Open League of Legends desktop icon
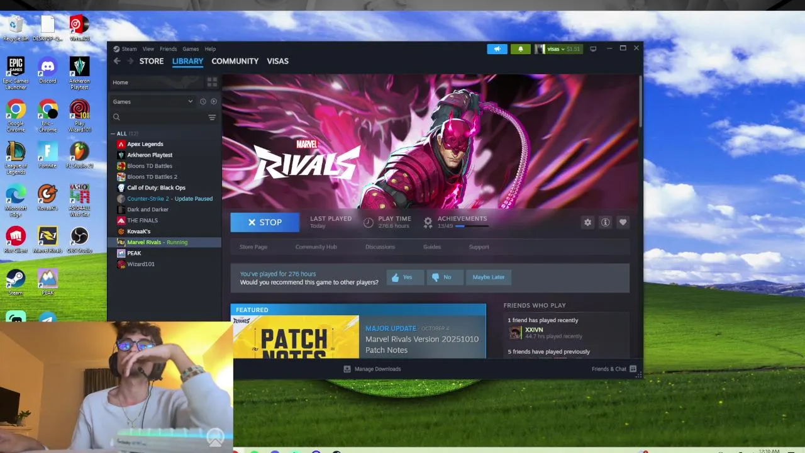Image resolution: width=805 pixels, height=453 pixels. point(16,158)
